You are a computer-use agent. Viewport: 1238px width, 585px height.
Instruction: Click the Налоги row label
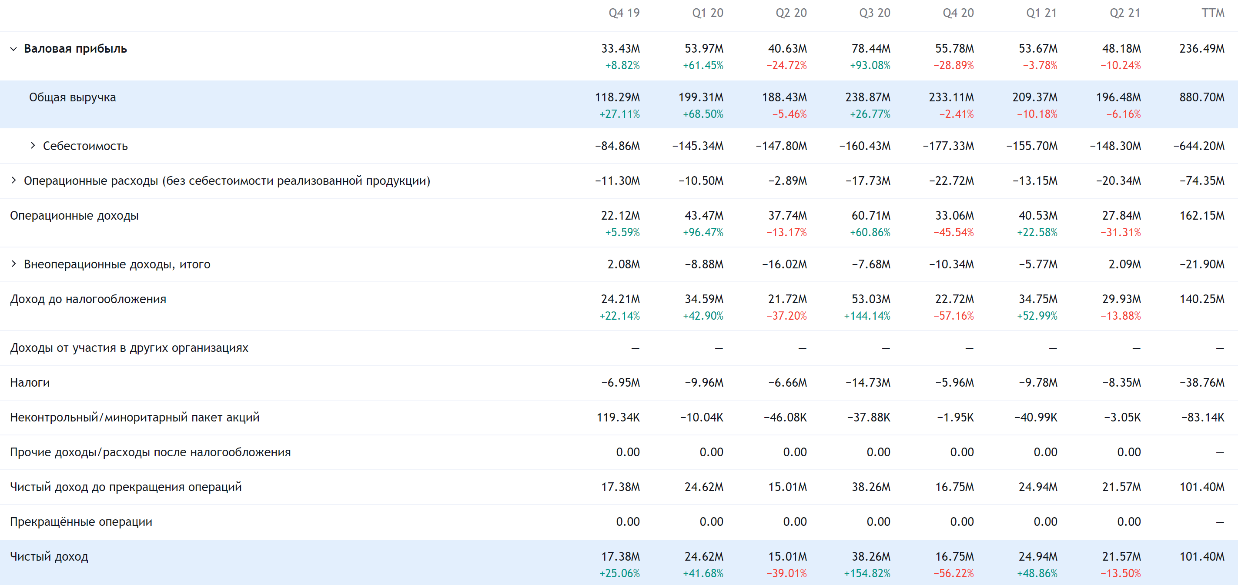[30, 383]
